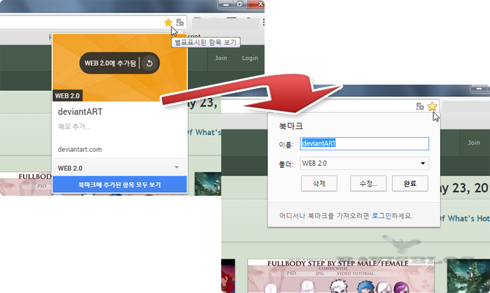
Task: Click the 삭제 button
Action: (x=319, y=183)
